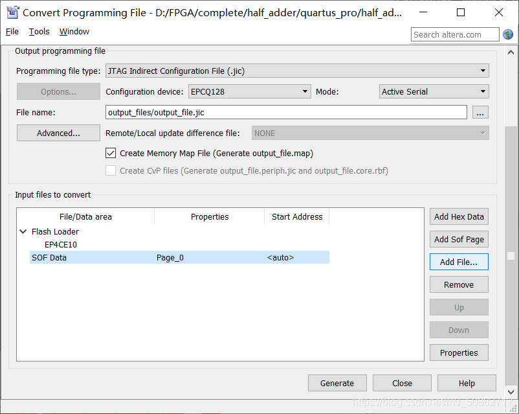Click the Close button at the bottom
Image resolution: width=519 pixels, height=414 pixels.
402,383
